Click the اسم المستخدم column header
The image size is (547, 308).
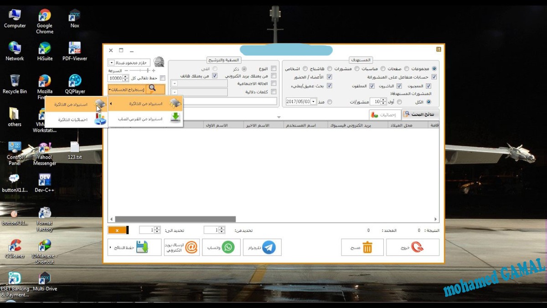305,125
